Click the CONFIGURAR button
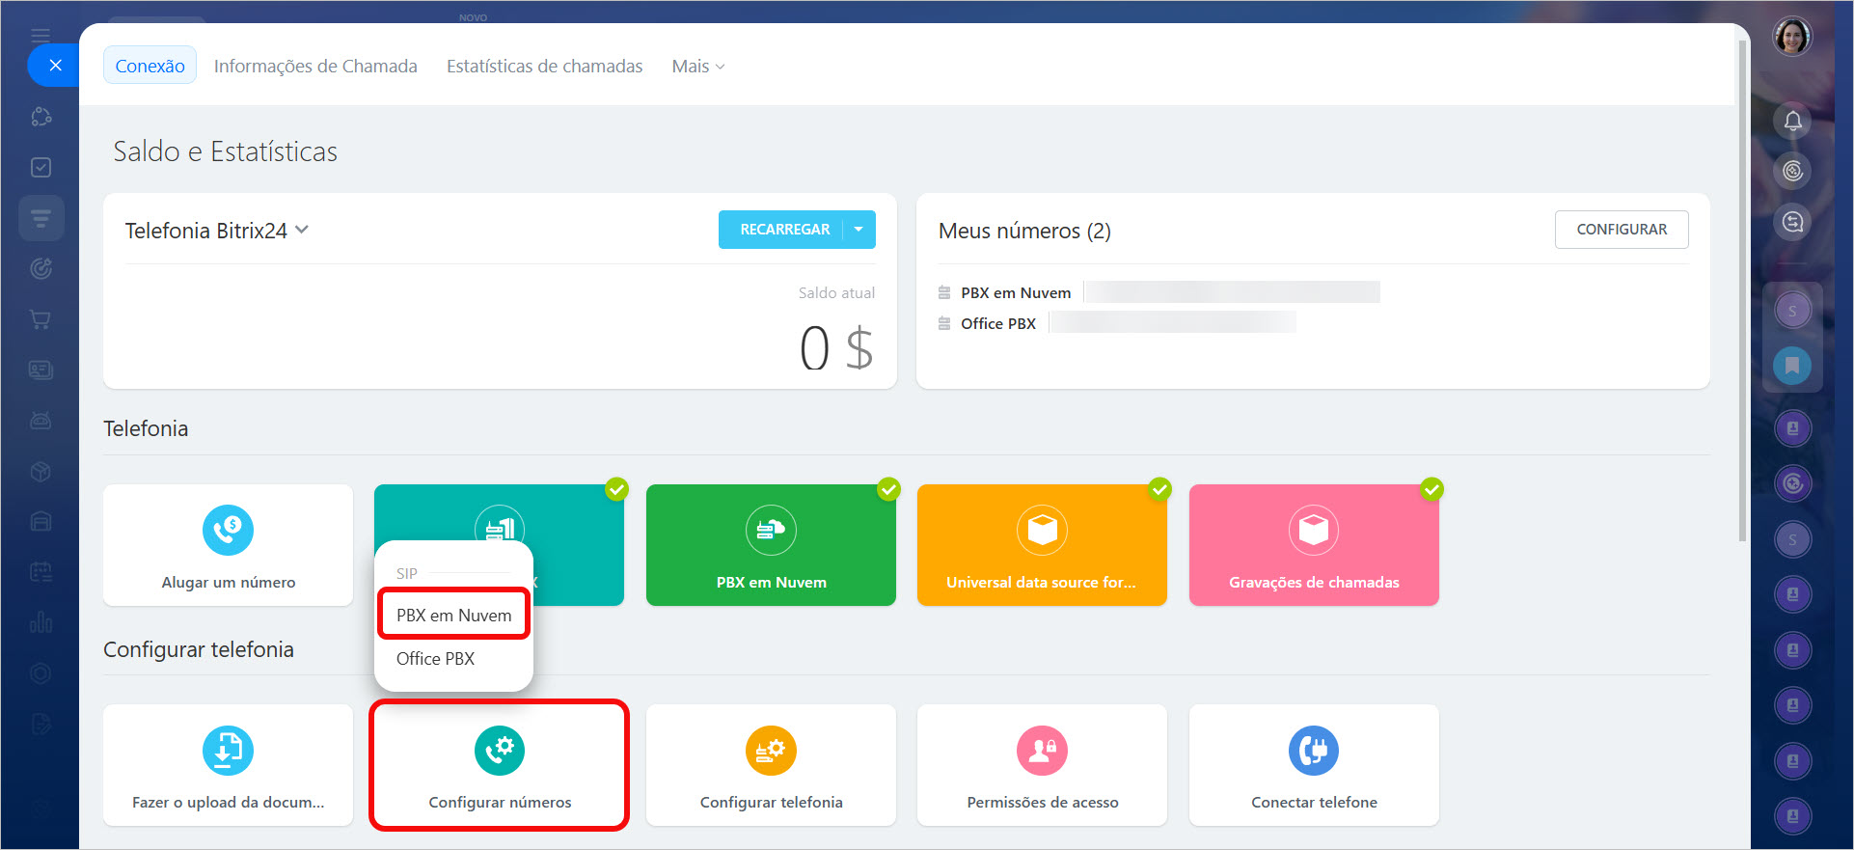The width and height of the screenshot is (1854, 850). [1622, 230]
